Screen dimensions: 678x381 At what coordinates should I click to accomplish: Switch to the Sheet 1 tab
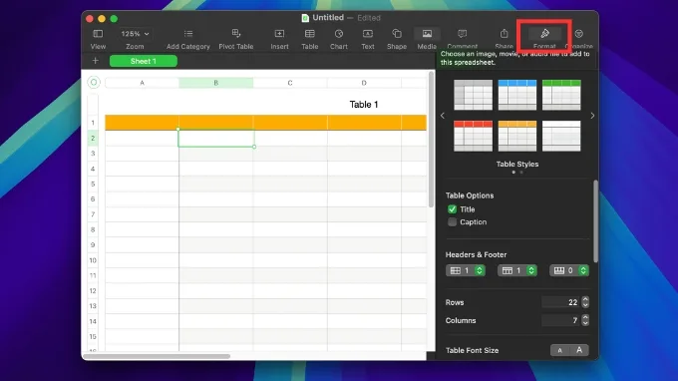(144, 61)
